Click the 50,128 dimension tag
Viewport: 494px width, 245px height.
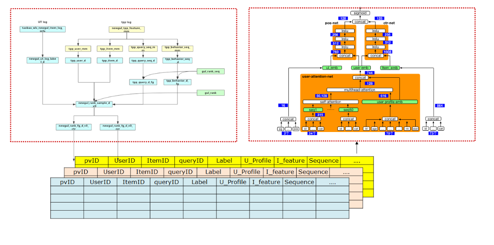pyautogui.click(x=321, y=96)
